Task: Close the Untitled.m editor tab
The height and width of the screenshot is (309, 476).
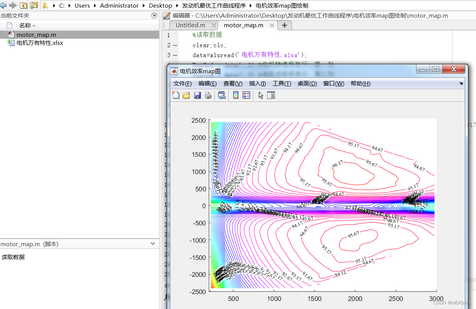Action: pos(214,25)
